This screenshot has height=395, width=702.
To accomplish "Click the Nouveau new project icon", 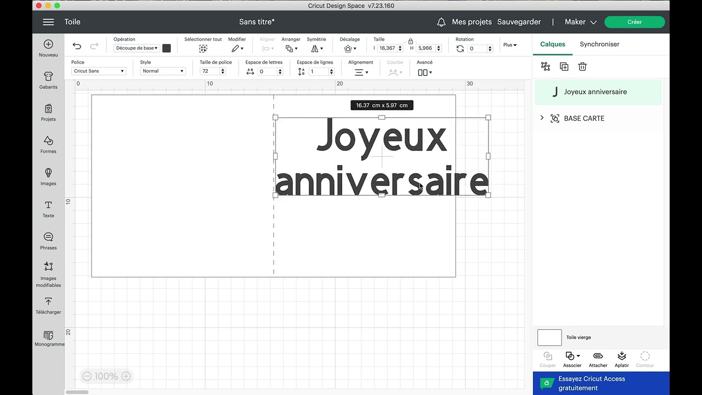I will tap(48, 48).
